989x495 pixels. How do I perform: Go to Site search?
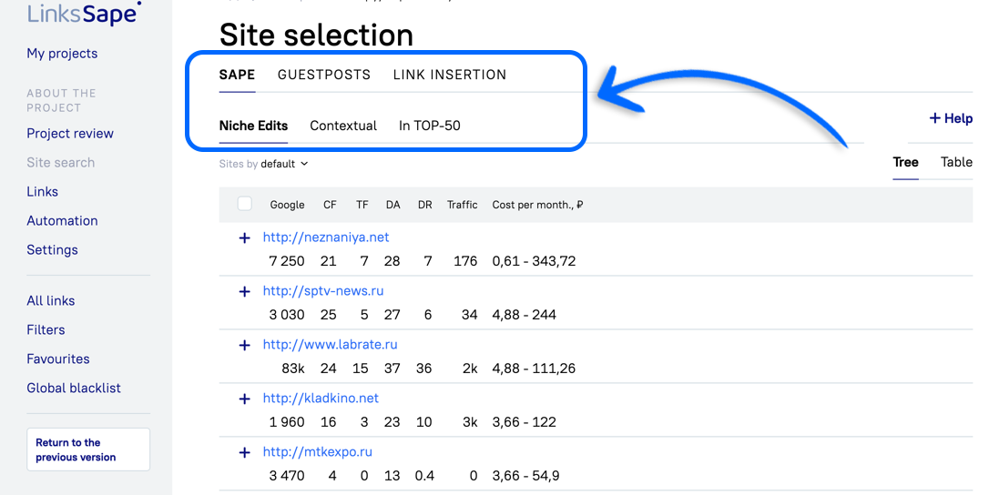coord(60,163)
